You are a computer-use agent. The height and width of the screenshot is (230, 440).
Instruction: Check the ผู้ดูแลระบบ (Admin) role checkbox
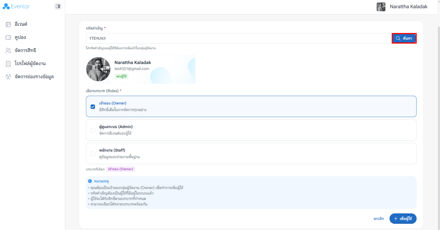pyautogui.click(x=93, y=130)
